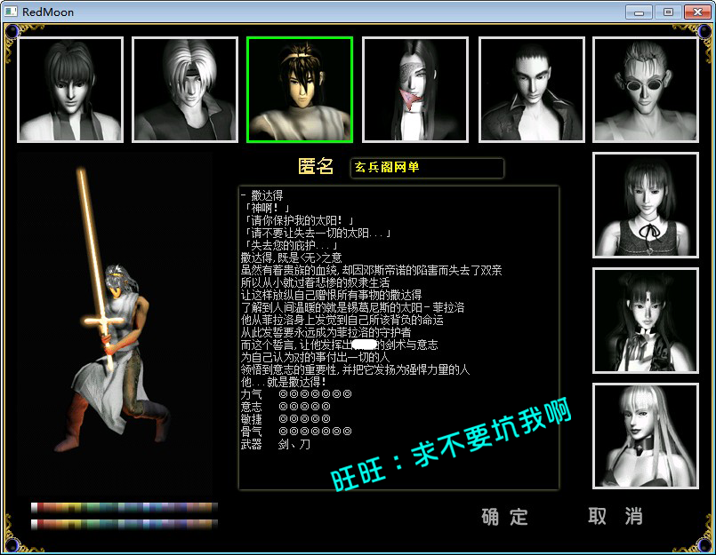Click the line 他...就是撒达得!
Viewport: 716px width, 555px height.
pyautogui.click(x=284, y=381)
